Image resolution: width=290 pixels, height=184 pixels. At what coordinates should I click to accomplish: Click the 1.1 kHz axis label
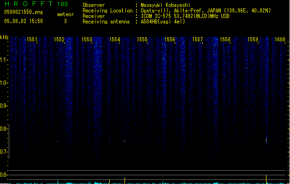click(x=4, y=60)
